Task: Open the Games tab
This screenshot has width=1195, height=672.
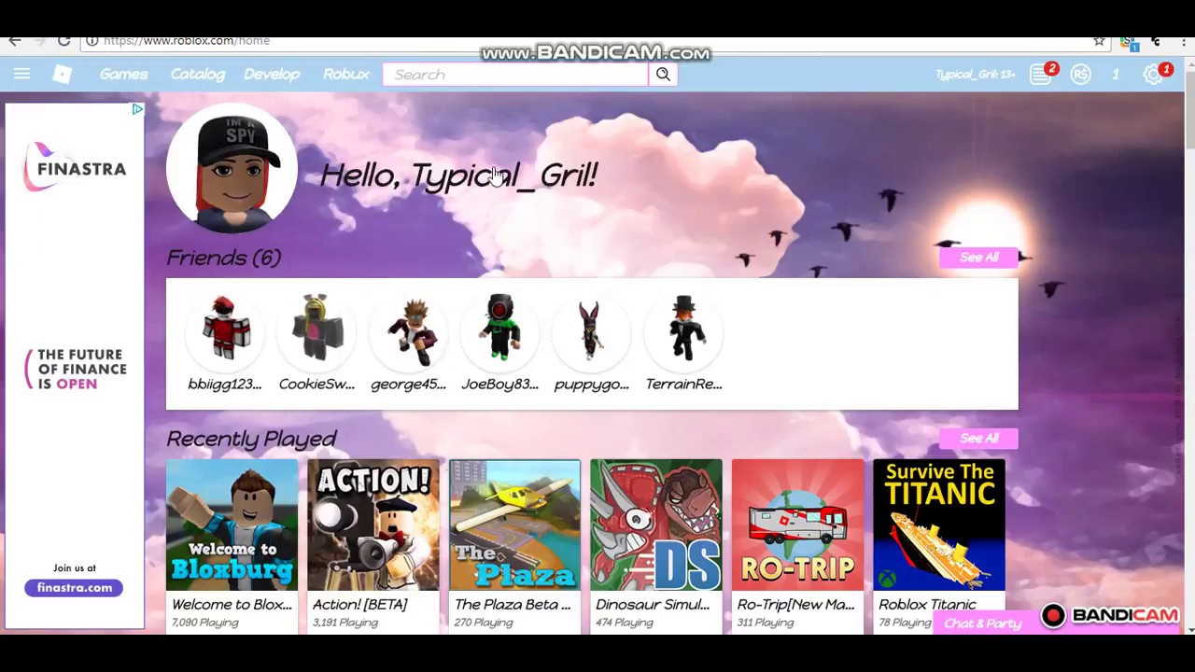Action: 124,75
